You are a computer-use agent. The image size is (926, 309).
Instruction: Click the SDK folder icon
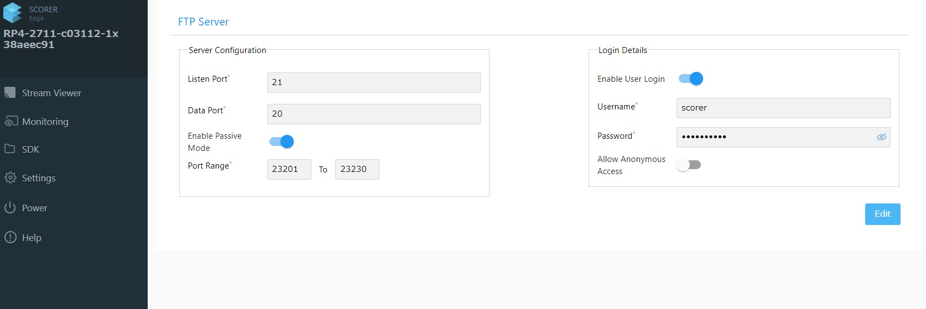pos(10,149)
